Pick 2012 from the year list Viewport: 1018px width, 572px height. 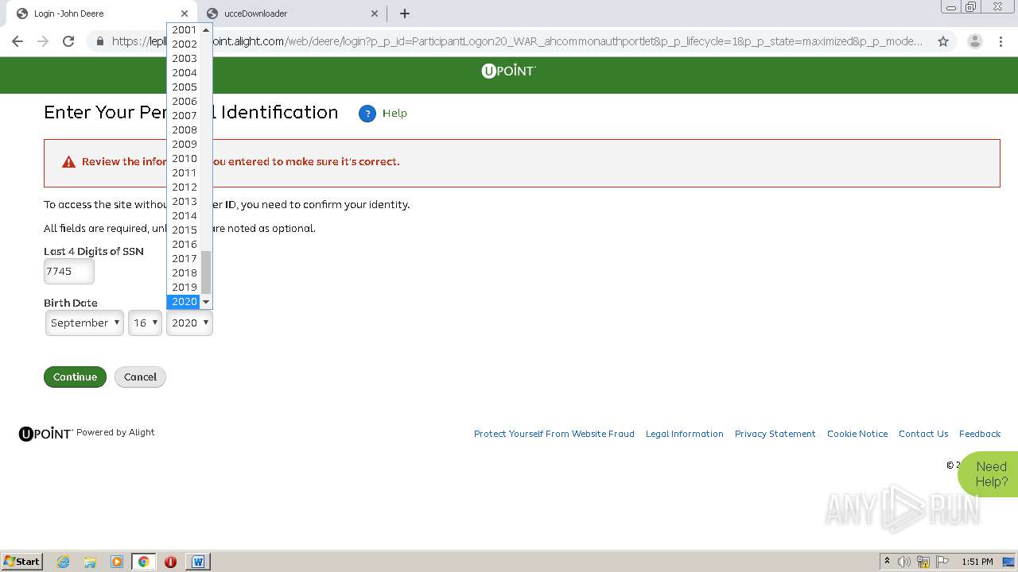pos(184,187)
